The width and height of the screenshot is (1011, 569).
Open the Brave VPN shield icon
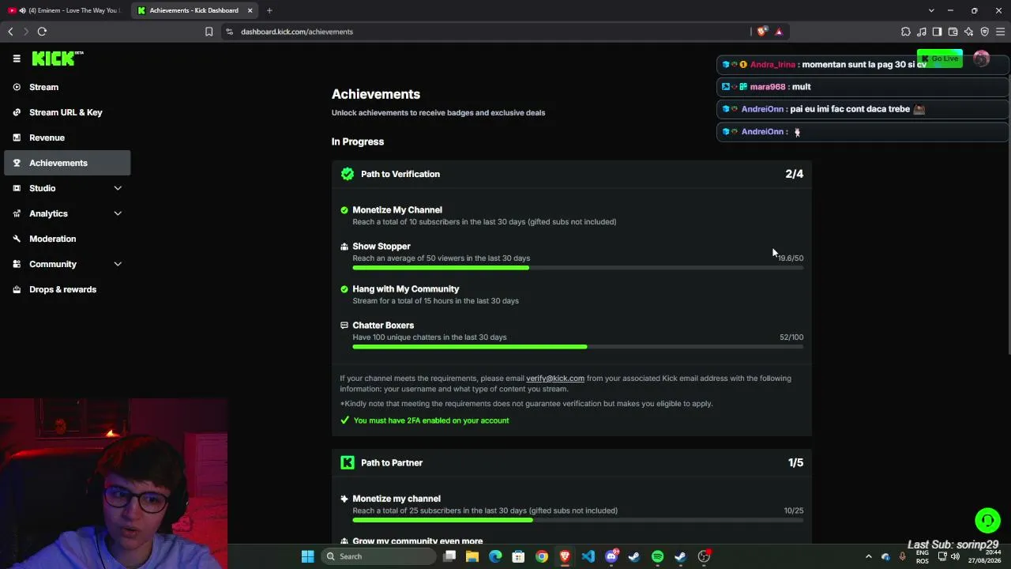pyautogui.click(x=984, y=32)
